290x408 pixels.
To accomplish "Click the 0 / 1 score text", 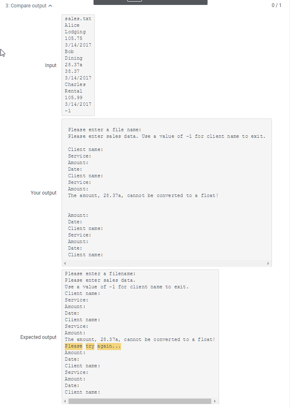I will (276, 5).
